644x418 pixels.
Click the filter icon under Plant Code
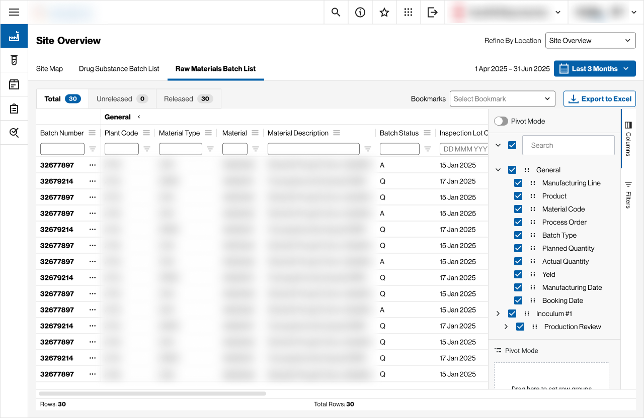[x=147, y=149]
